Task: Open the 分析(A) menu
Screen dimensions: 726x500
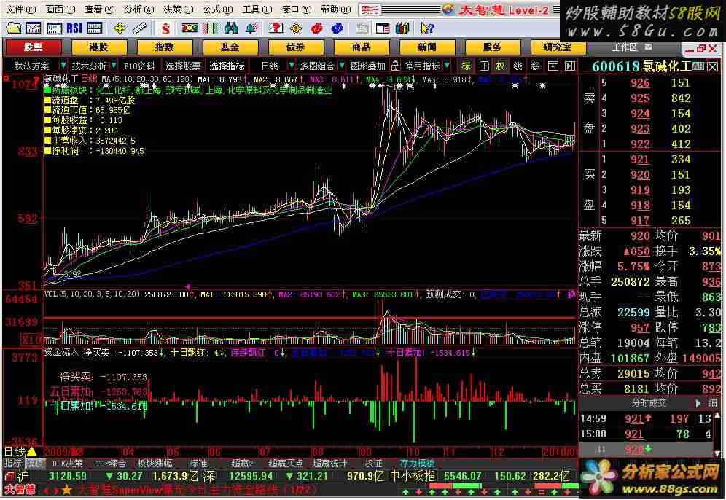Action: tap(133, 9)
